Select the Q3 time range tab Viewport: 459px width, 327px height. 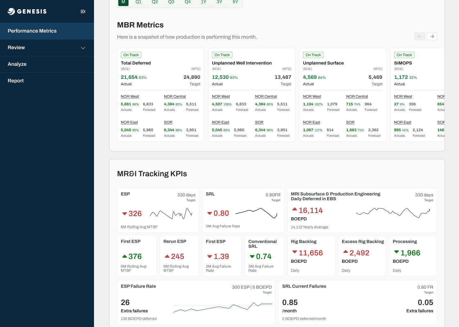pyautogui.click(x=171, y=2)
